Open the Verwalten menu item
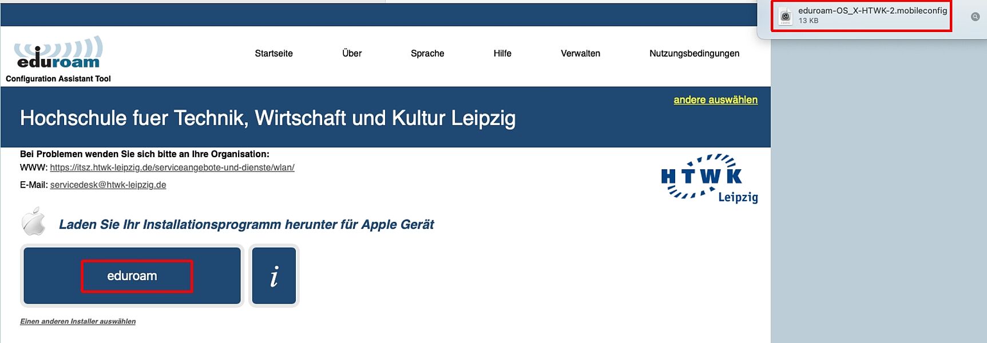The image size is (987, 343). click(x=580, y=53)
